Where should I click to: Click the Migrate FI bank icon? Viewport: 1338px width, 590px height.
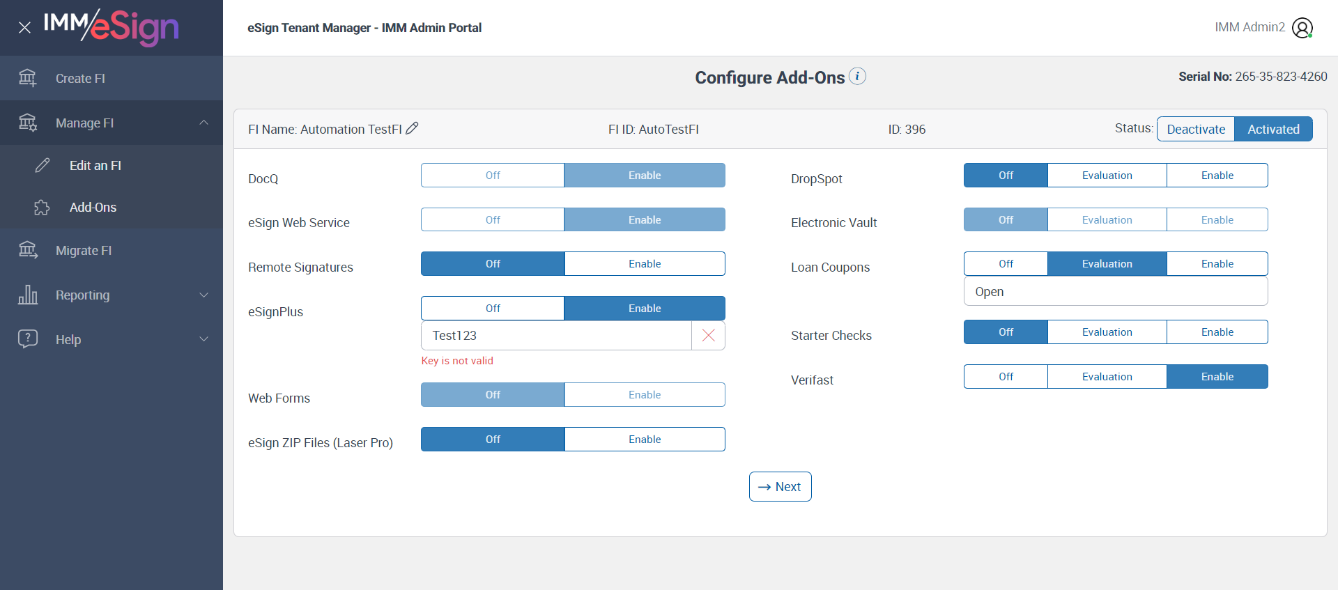click(28, 250)
